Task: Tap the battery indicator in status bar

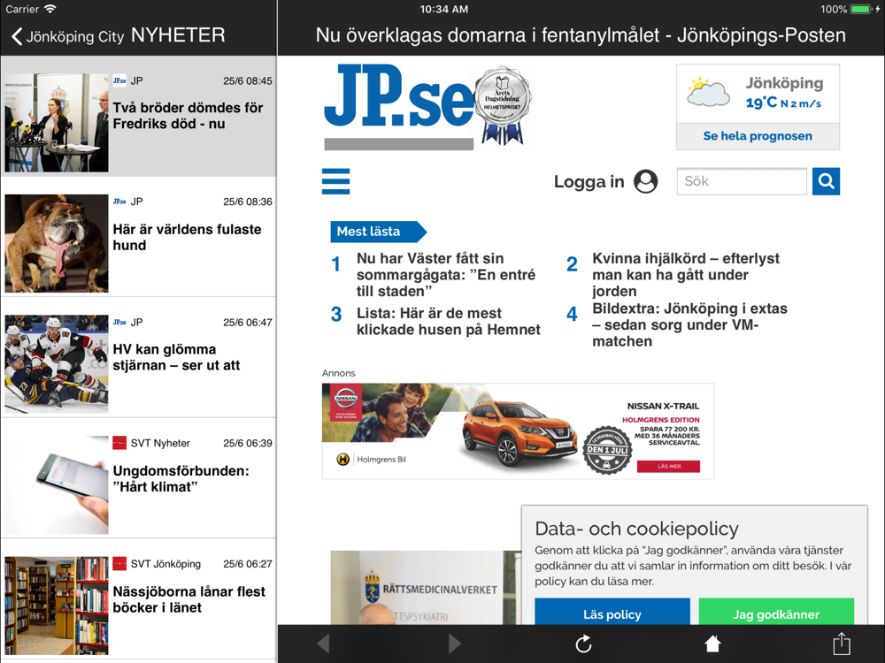Action: (x=861, y=9)
